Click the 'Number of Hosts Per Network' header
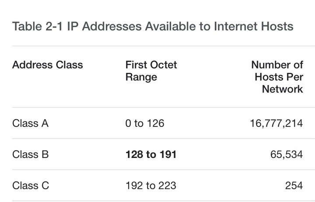The height and width of the screenshot is (202, 315). tap(277, 77)
